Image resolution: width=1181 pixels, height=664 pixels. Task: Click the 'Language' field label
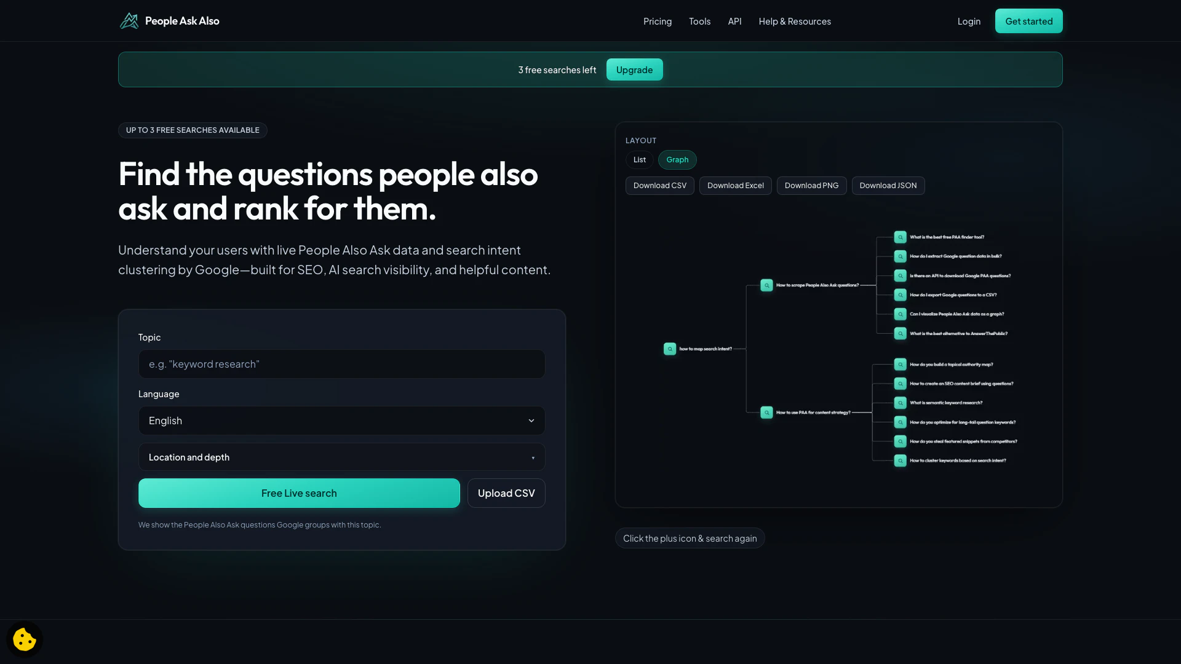click(x=159, y=394)
